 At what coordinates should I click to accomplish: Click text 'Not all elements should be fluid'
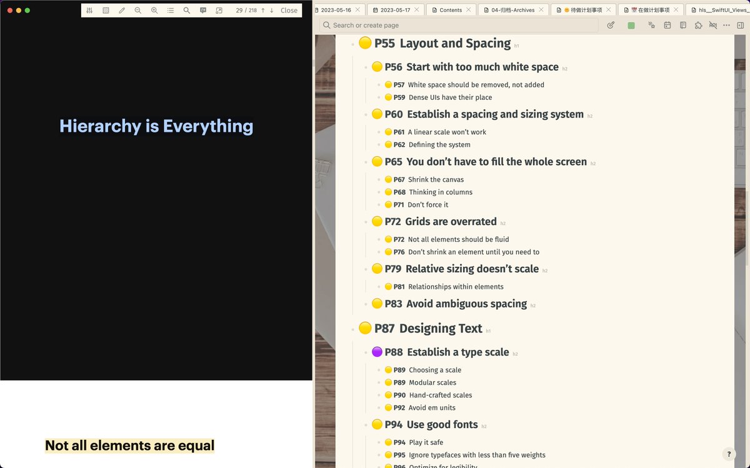(458, 239)
